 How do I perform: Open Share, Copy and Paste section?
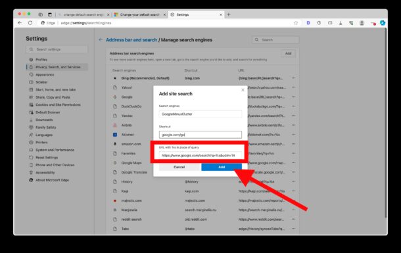point(57,97)
